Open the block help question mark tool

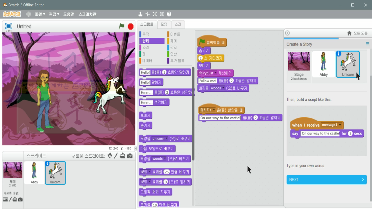[x=169, y=14]
